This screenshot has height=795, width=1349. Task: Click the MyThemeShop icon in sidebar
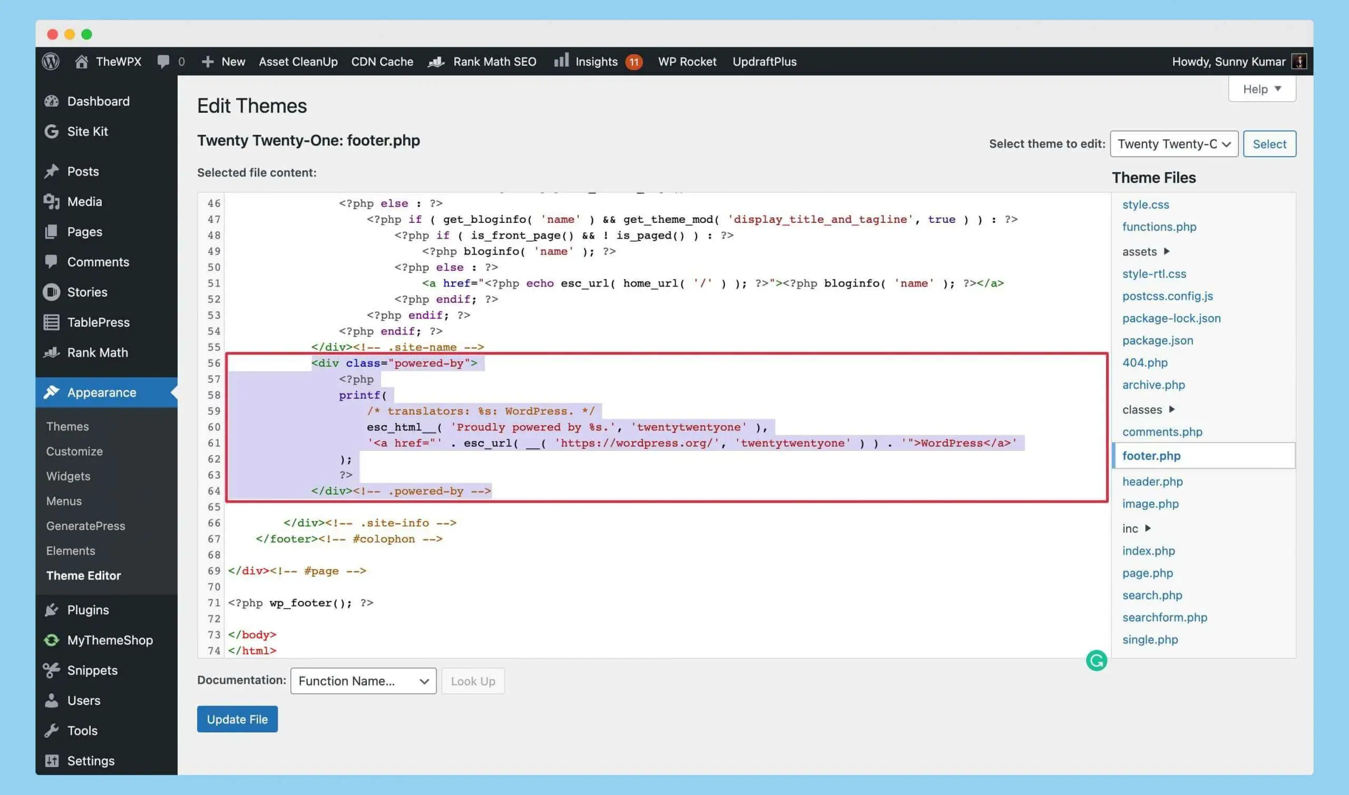pyautogui.click(x=52, y=640)
